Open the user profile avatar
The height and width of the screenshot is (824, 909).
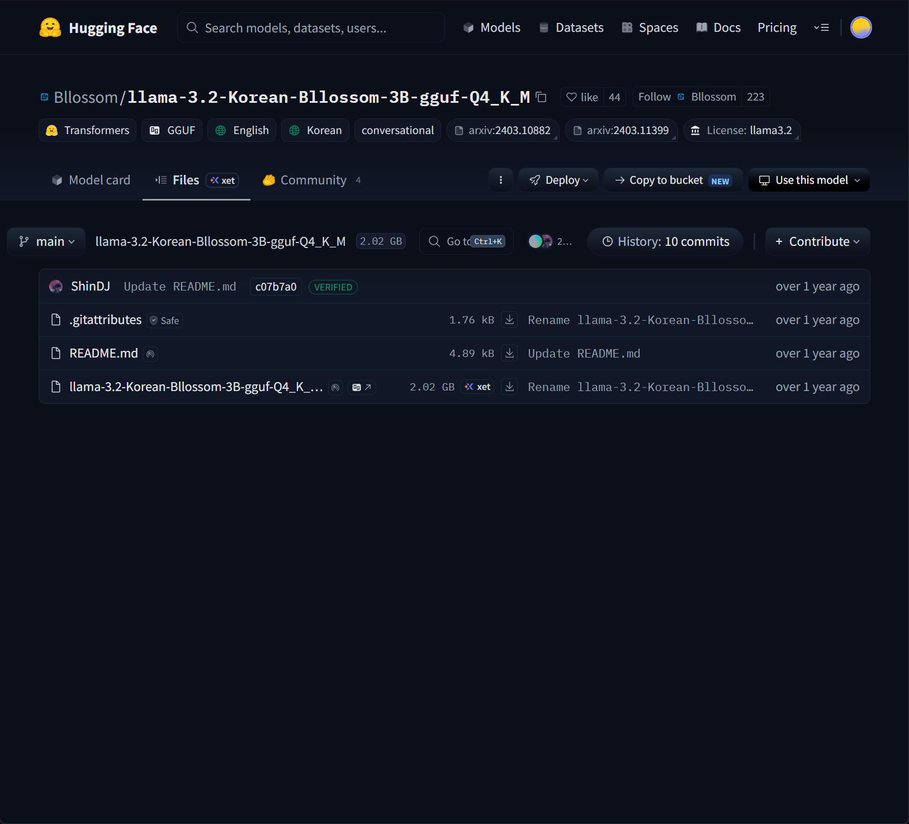[861, 27]
